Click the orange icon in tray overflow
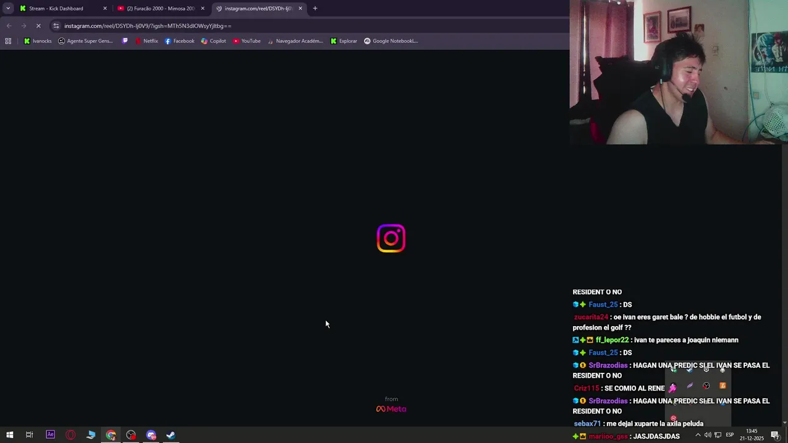The width and height of the screenshot is (788, 443). (723, 386)
